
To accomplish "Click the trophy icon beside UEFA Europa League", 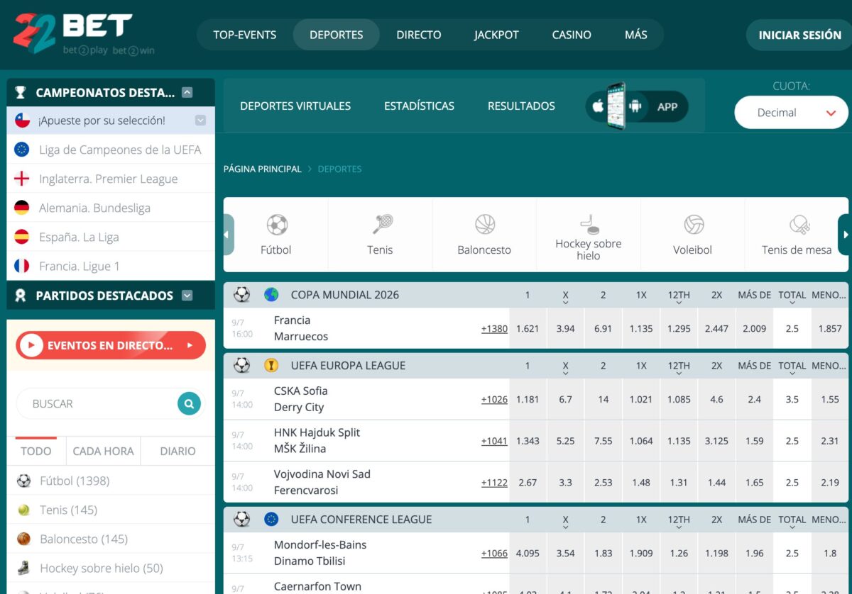I will click(x=271, y=366).
